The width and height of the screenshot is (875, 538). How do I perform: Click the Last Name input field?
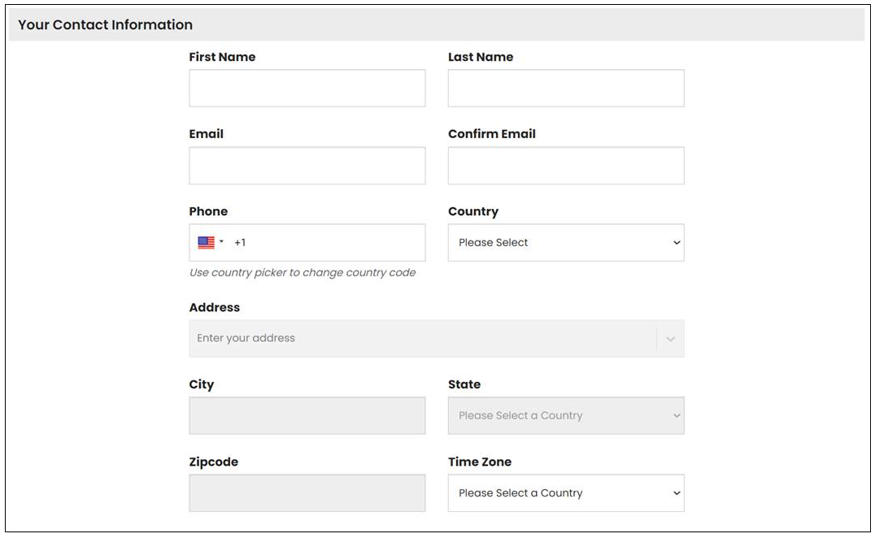pyautogui.click(x=566, y=88)
